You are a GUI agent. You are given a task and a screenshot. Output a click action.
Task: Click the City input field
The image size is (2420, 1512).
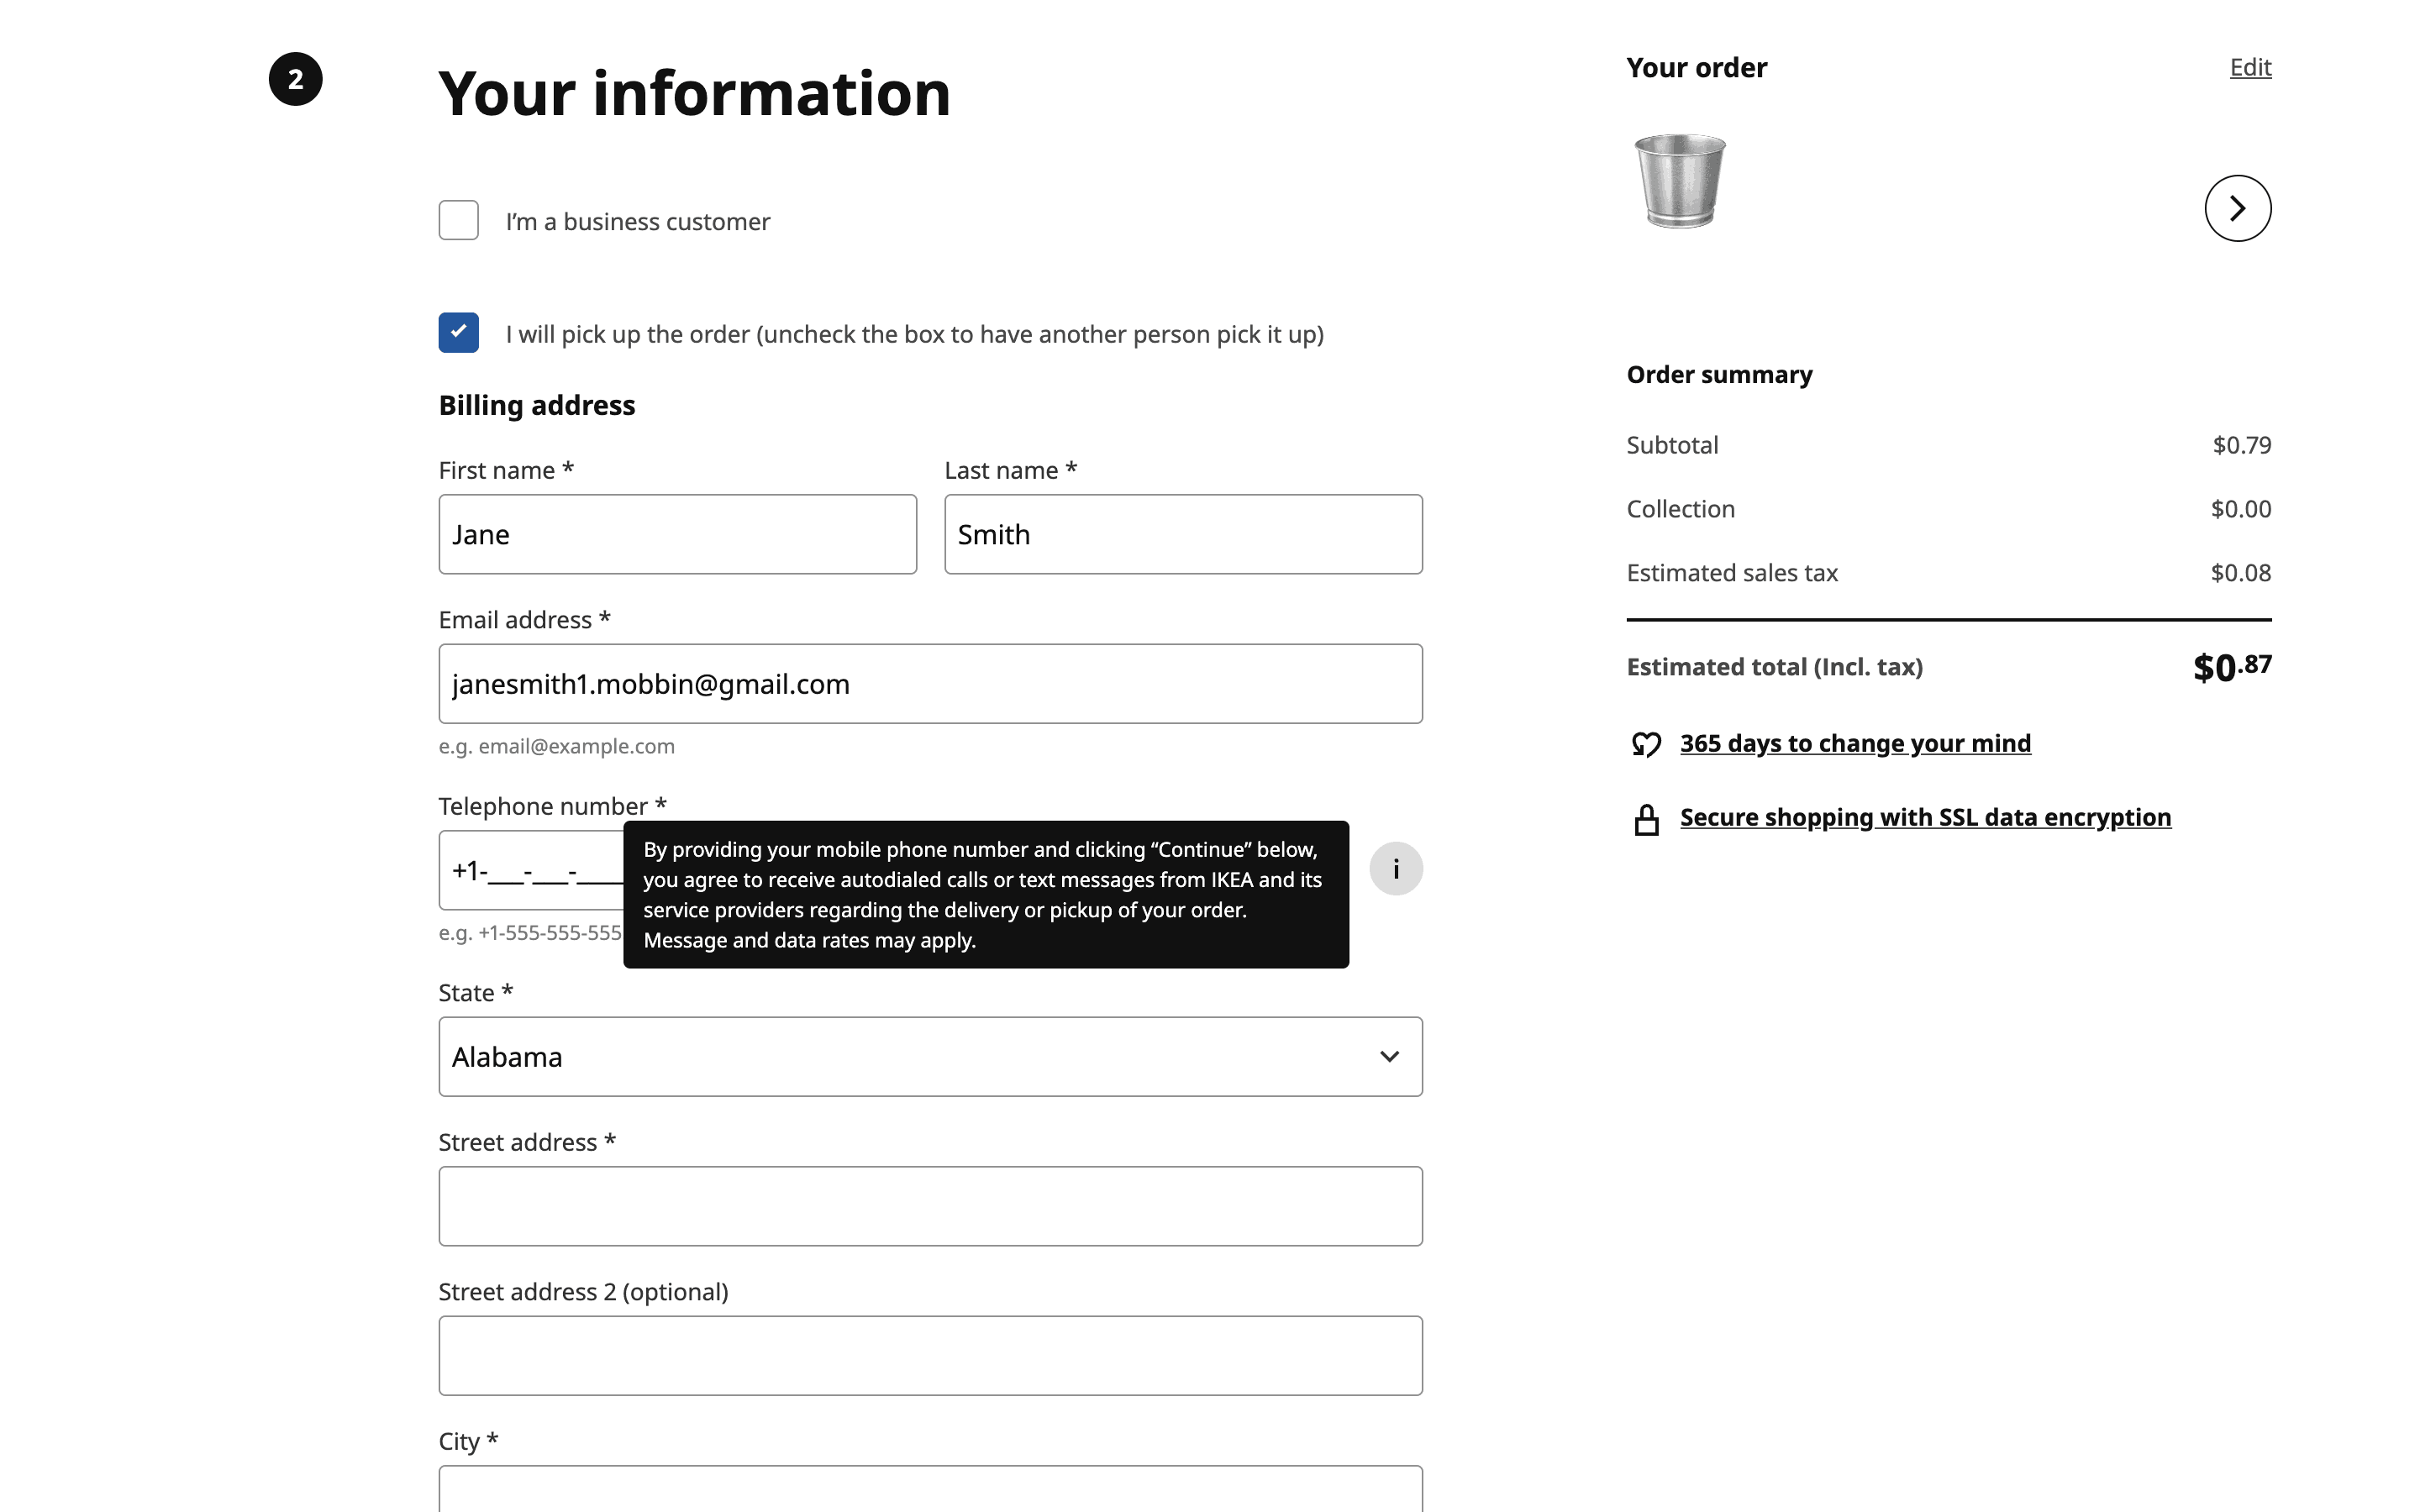click(930, 1490)
